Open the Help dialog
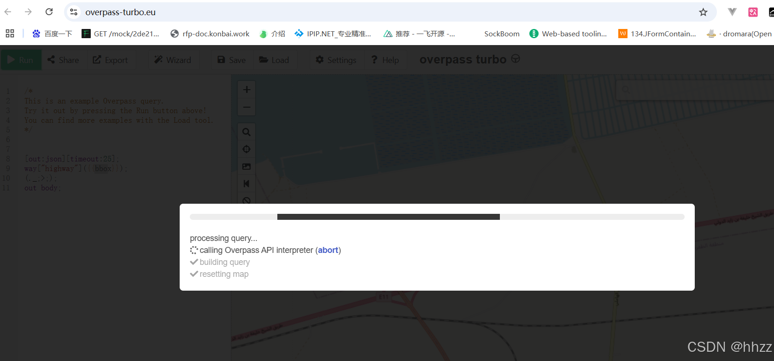 coord(386,60)
